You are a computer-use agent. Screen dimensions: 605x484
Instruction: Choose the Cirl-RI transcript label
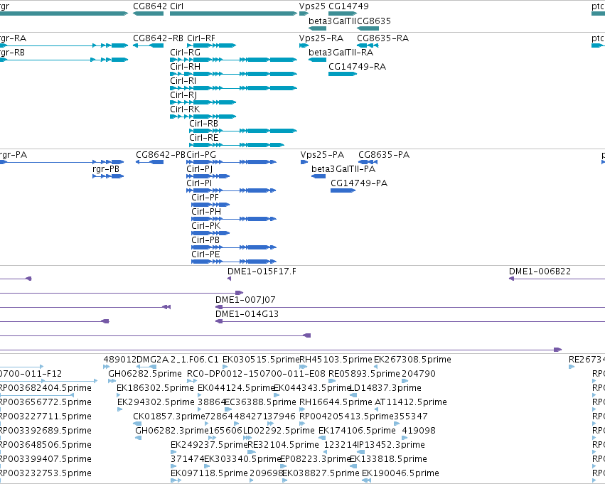[183, 81]
